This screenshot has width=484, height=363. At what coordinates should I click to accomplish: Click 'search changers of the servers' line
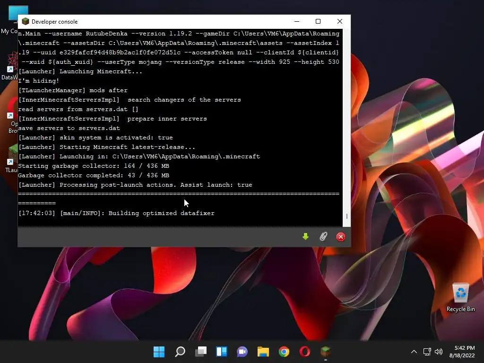[x=130, y=100]
